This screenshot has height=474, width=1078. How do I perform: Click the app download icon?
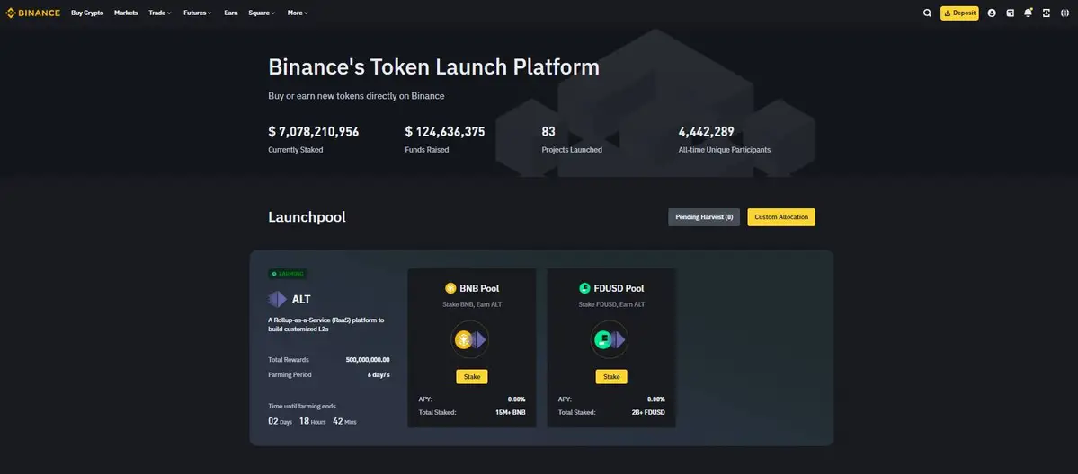pos(1046,13)
